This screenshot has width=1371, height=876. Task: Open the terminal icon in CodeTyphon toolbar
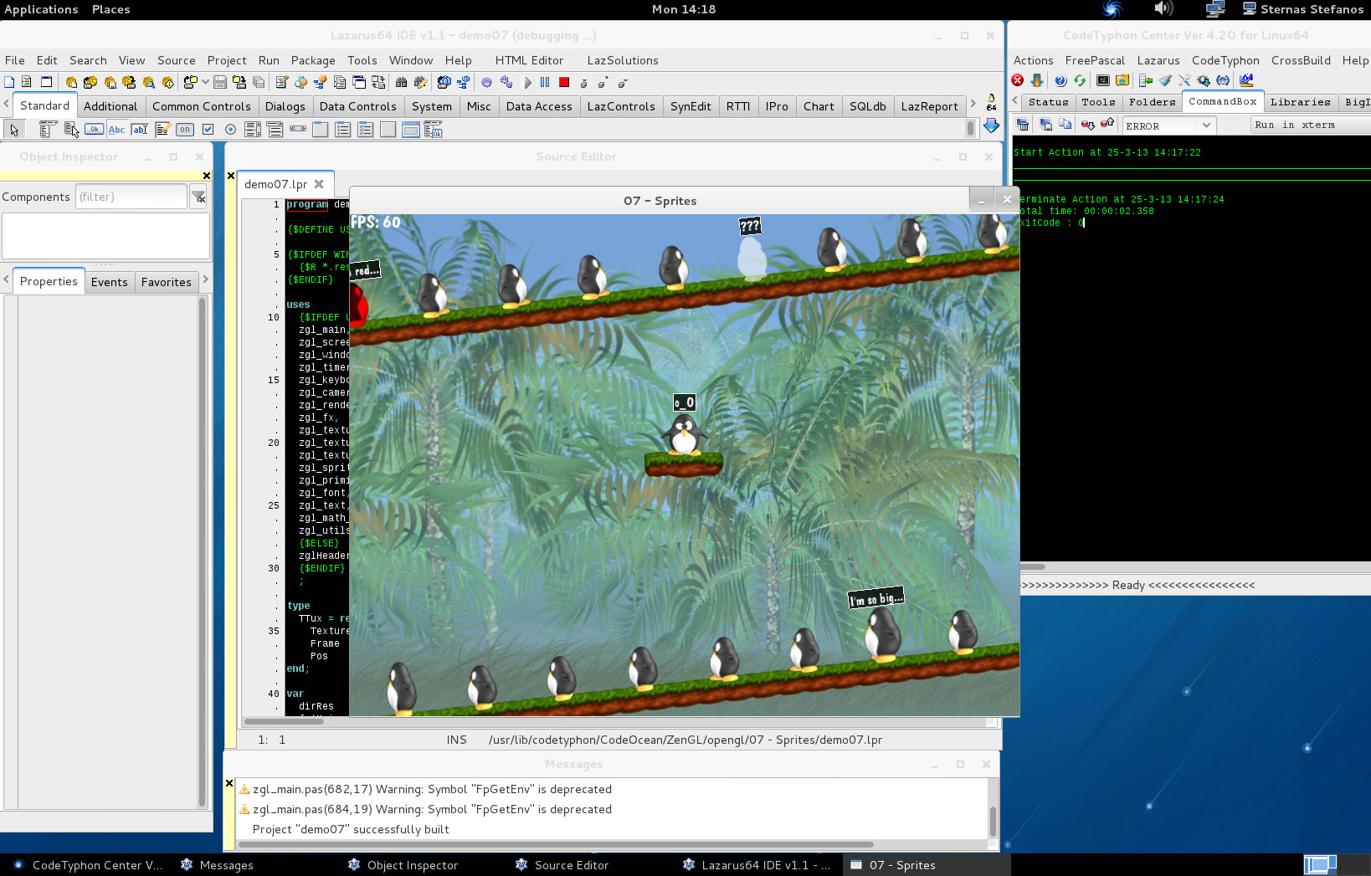pyautogui.click(x=1103, y=80)
